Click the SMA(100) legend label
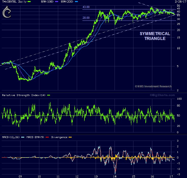 tap(47, 2)
